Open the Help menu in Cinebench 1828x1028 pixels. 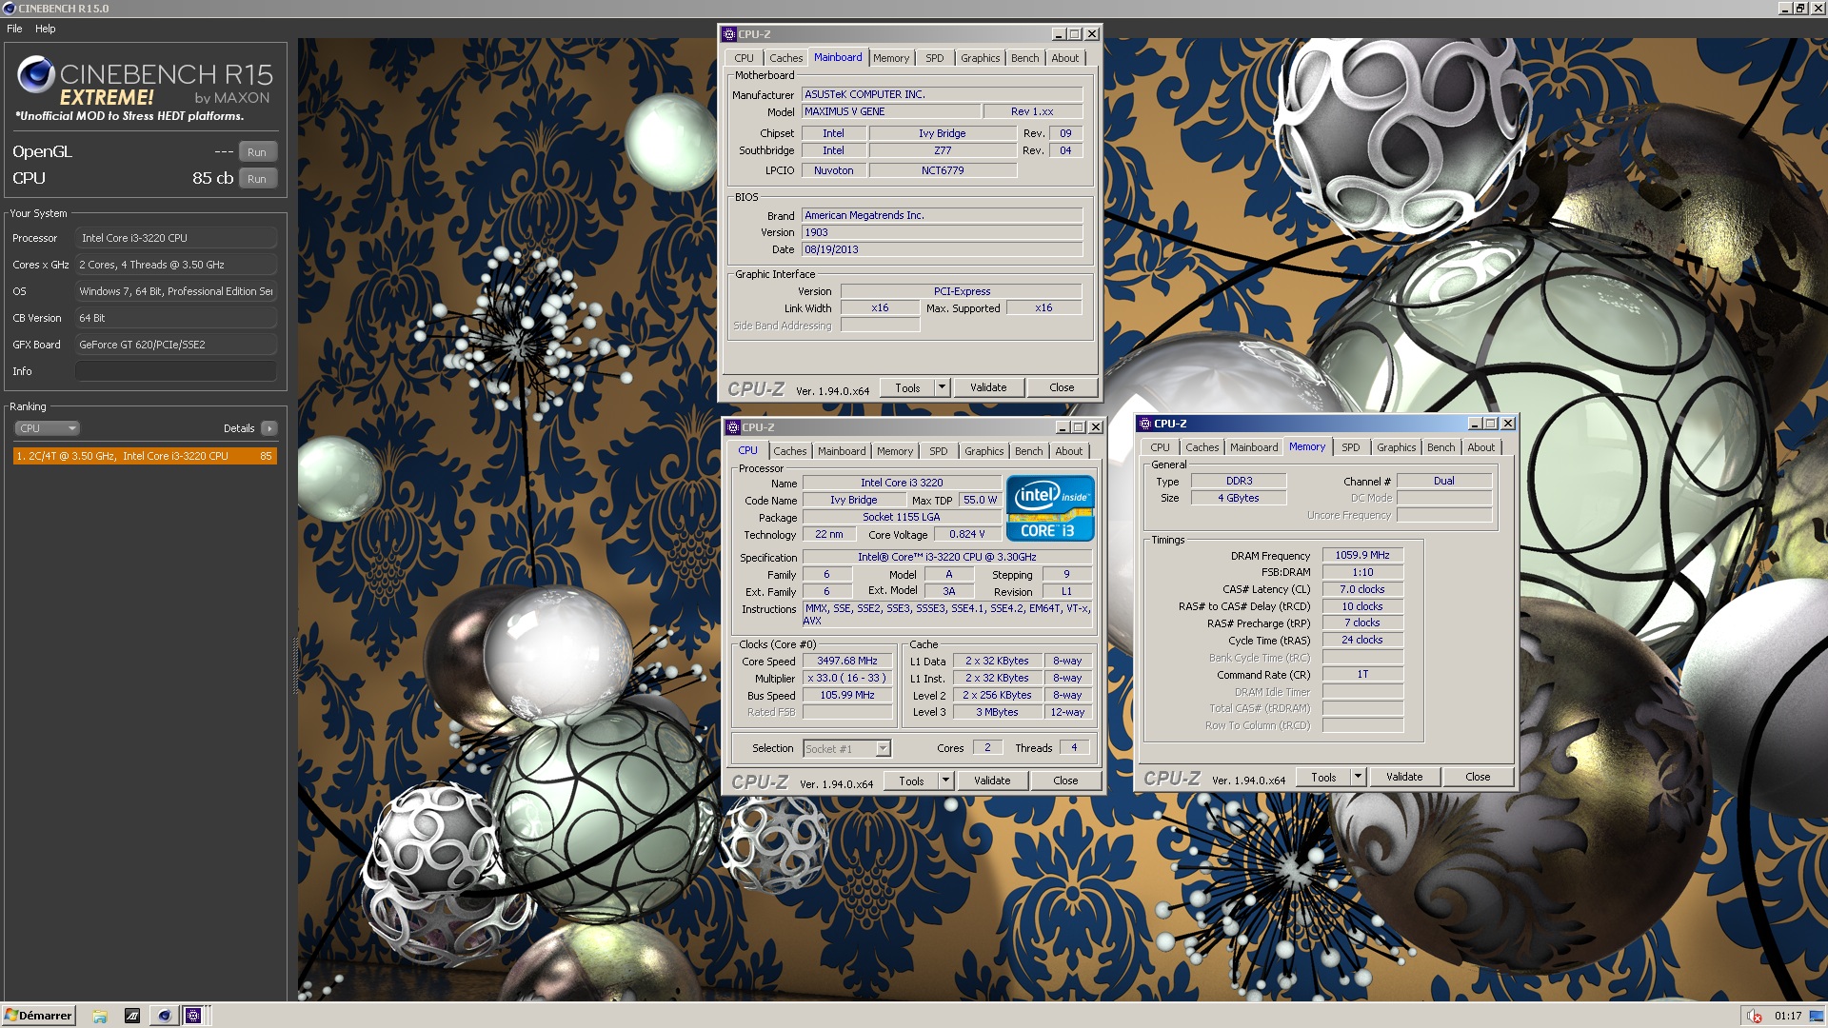click(45, 29)
